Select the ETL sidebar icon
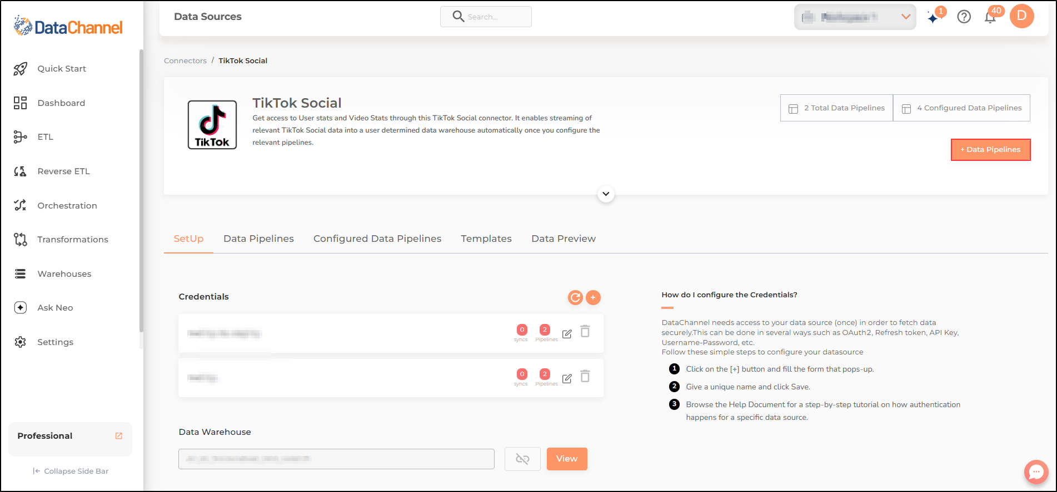Viewport: 1057px width, 492px height. (21, 137)
